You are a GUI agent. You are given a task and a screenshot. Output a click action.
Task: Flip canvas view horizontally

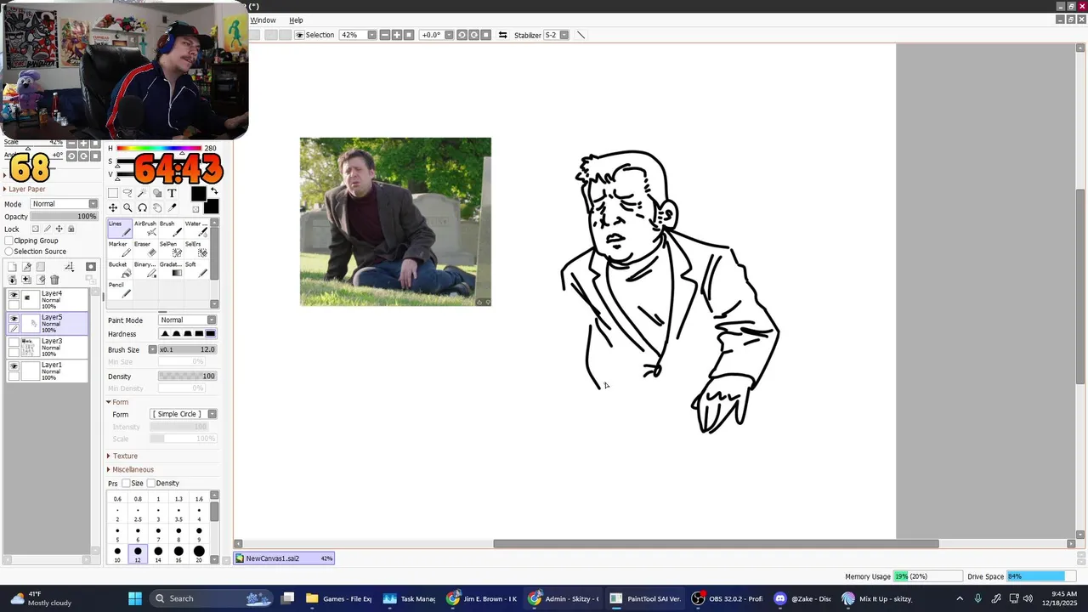click(502, 35)
